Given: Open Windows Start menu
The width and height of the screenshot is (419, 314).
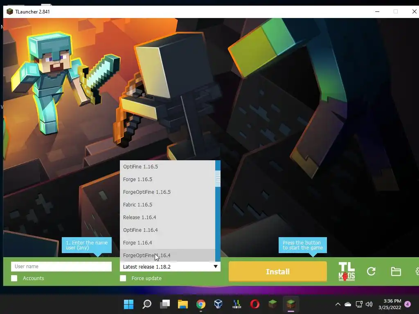Looking at the screenshot, I should (x=128, y=304).
